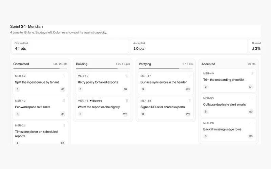Image resolution: width=271 pixels, height=169 pixels.
Task: Click ticket ID MER-35
Action: (x=208, y=98)
